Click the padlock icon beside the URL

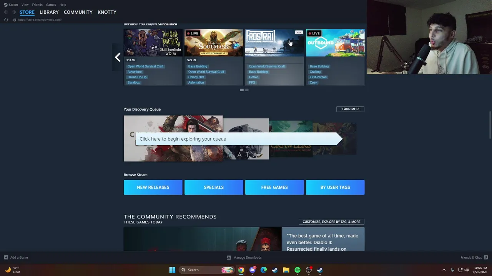coord(15,20)
